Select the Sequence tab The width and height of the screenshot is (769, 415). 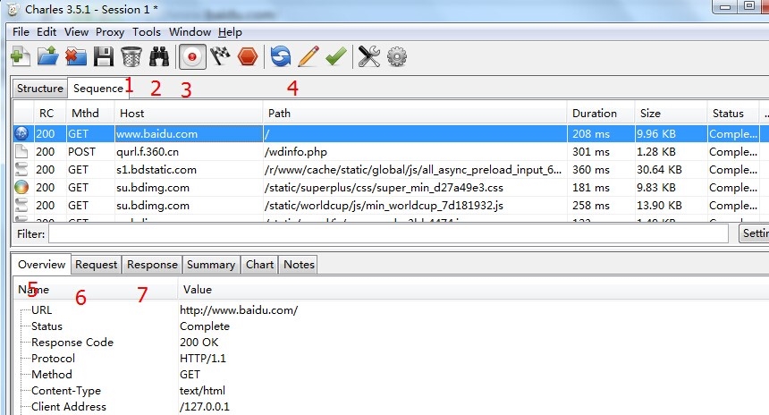(x=98, y=89)
